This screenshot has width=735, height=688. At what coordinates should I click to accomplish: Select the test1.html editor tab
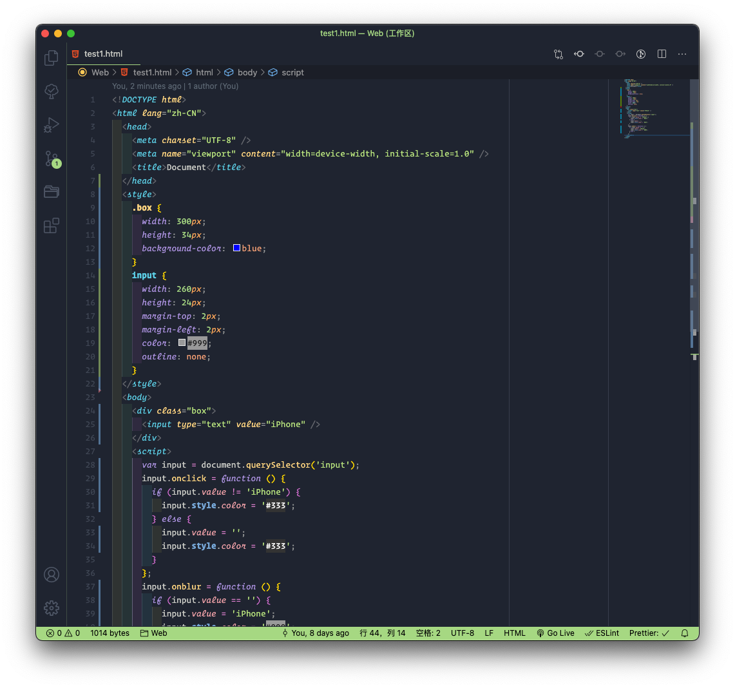point(104,54)
